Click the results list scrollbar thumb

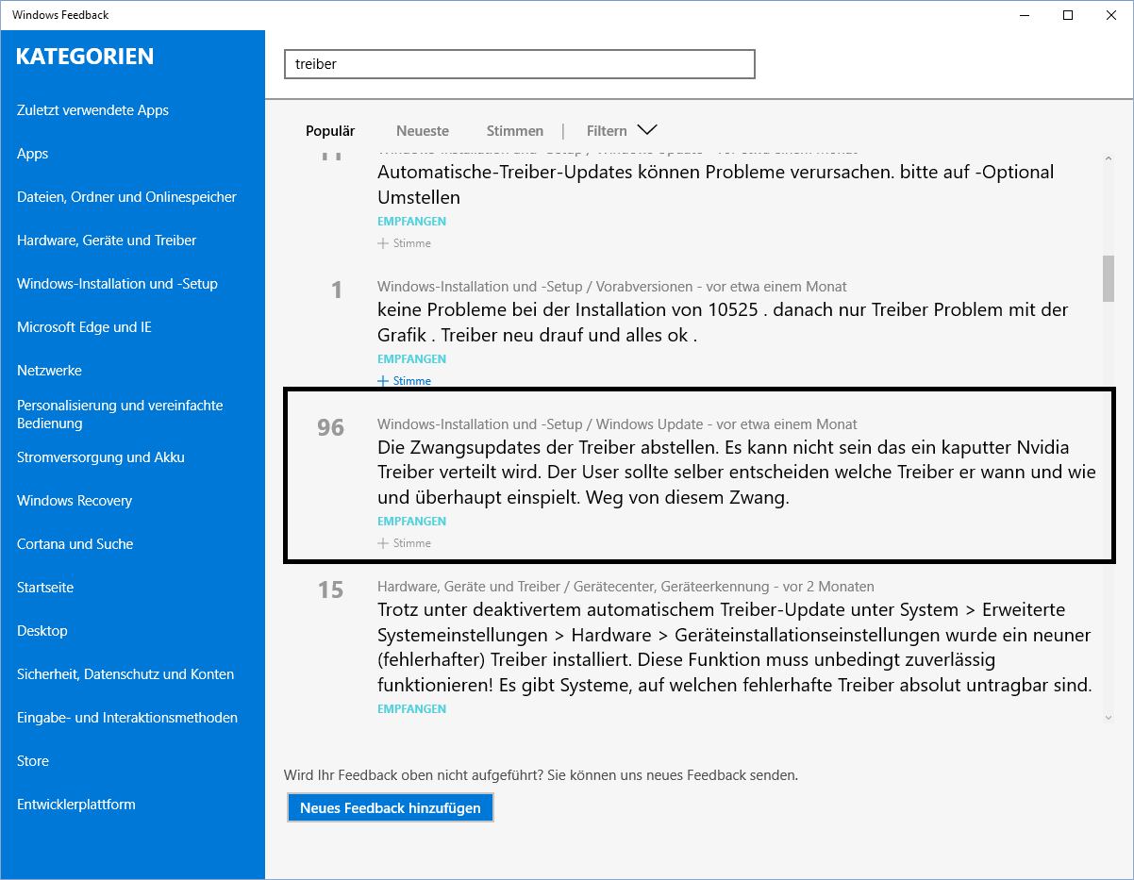tap(1109, 278)
